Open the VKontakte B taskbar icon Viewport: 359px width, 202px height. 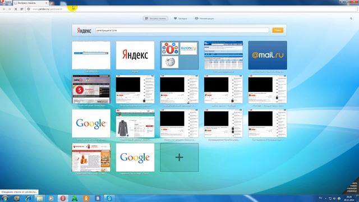(x=98, y=198)
